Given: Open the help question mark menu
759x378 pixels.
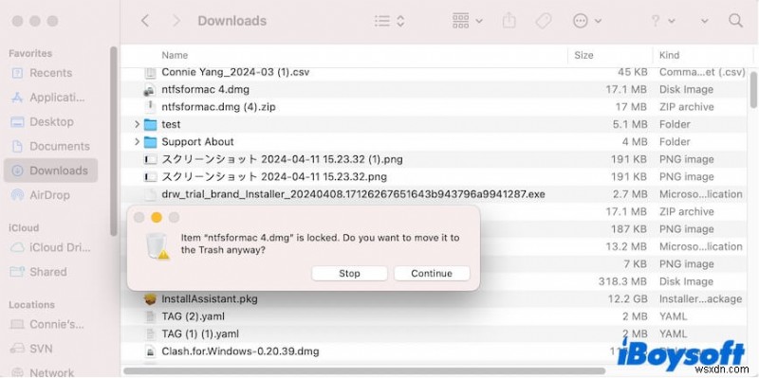Looking at the screenshot, I should 662,21.
